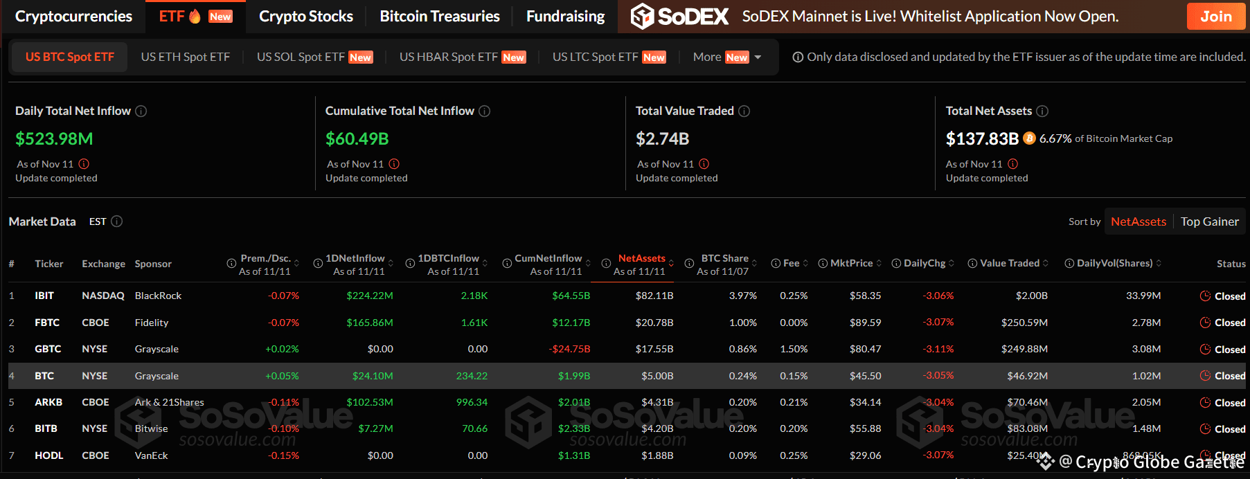This screenshot has height=479, width=1250.
Task: Click the info icon by 1DNetInflow column
Action: click(318, 264)
